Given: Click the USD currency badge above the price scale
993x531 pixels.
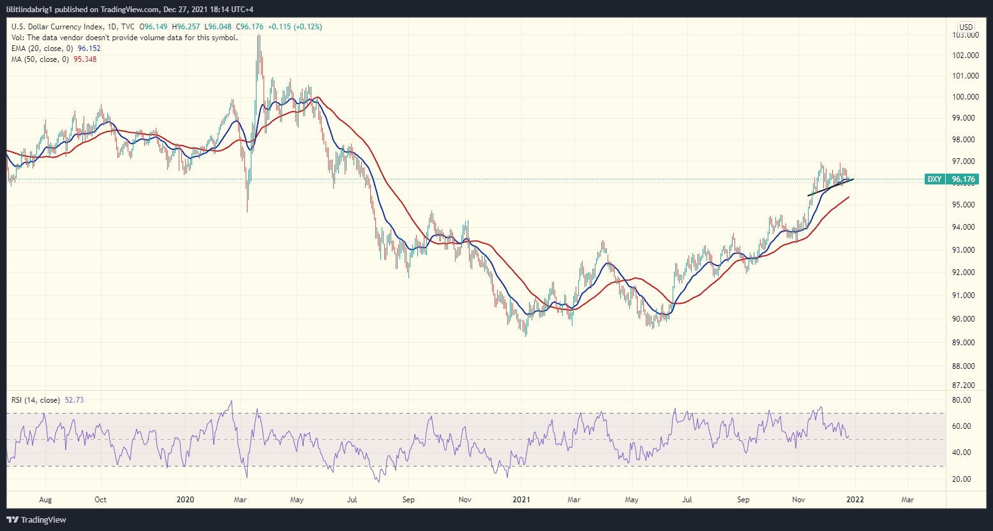Looking at the screenshot, I should coord(966,27).
